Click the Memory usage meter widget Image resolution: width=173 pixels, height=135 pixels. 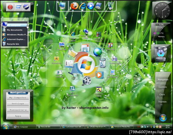[161, 35]
